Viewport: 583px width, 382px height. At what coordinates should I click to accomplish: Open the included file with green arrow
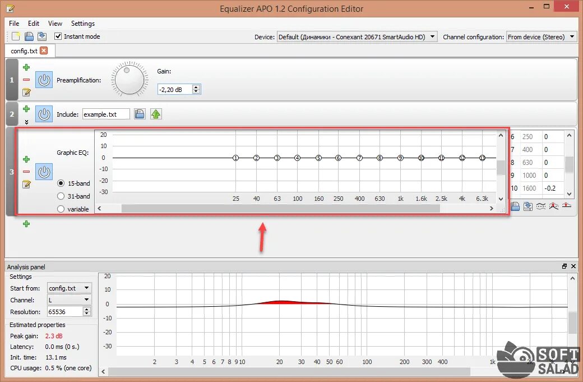156,114
